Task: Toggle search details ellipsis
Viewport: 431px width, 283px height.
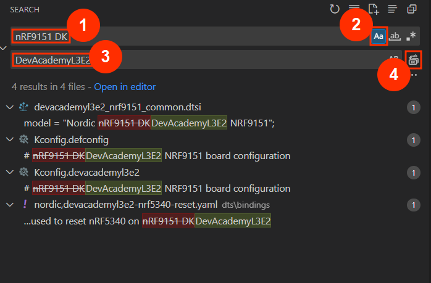Action: tap(414, 75)
